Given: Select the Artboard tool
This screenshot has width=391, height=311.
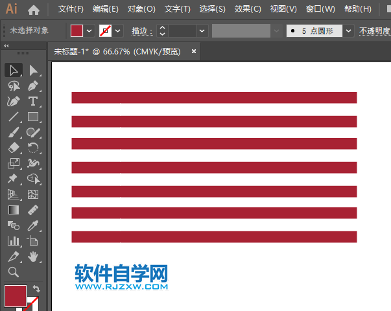Looking at the screenshot, I should tap(32, 241).
